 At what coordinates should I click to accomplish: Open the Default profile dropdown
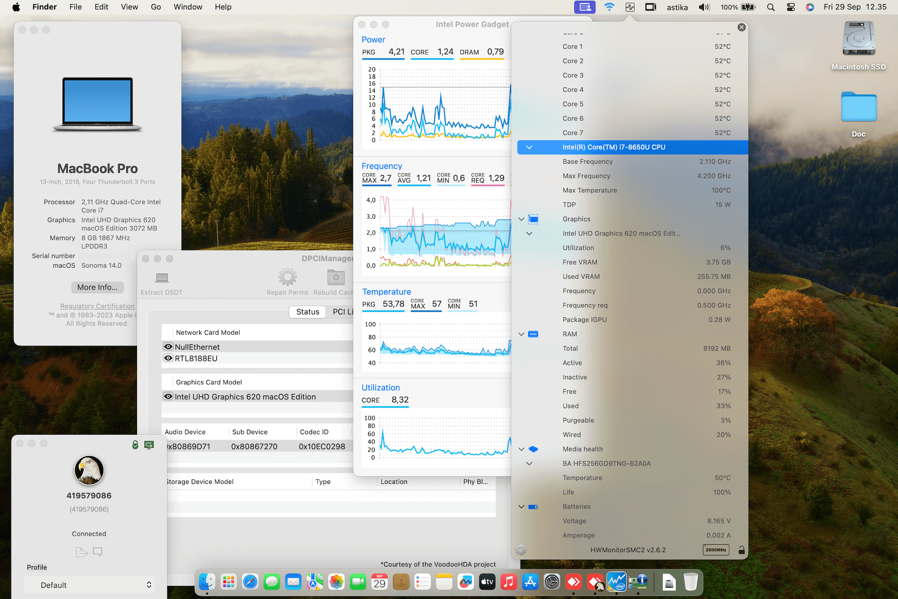(x=89, y=584)
